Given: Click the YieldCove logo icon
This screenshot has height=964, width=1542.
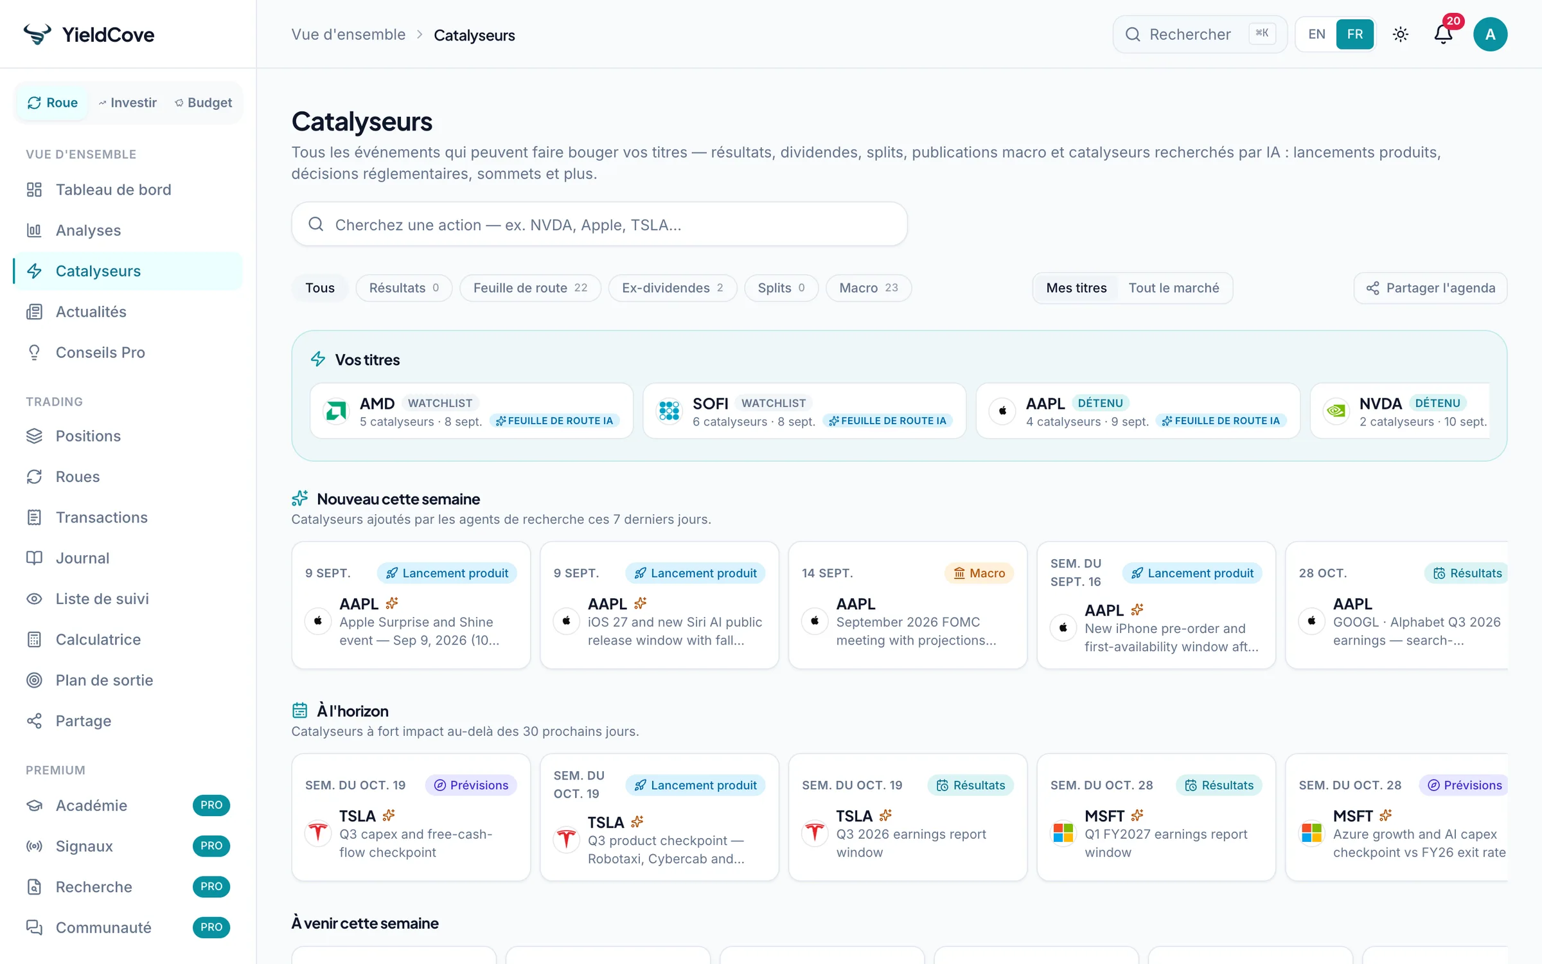Looking at the screenshot, I should tap(37, 34).
